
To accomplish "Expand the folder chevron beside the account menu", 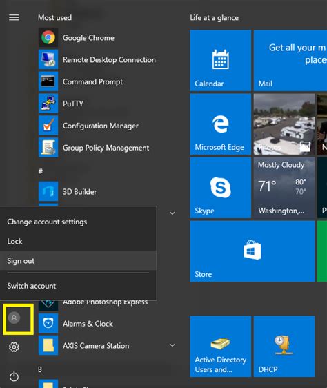I will [x=172, y=213].
